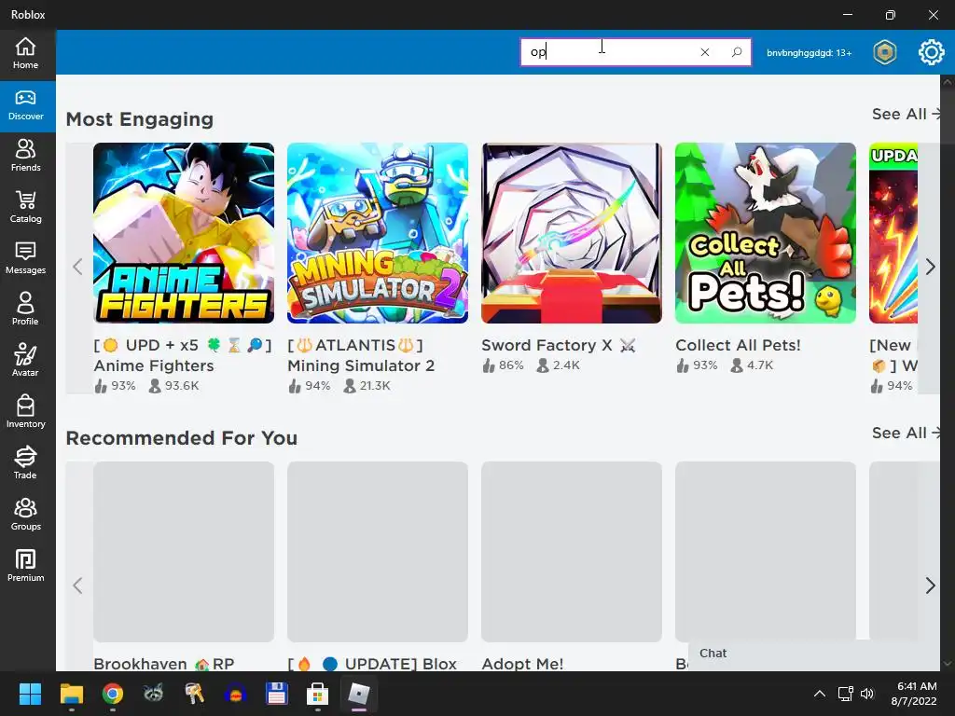
Task: Select the Discover sidebar item
Action: (x=25, y=106)
